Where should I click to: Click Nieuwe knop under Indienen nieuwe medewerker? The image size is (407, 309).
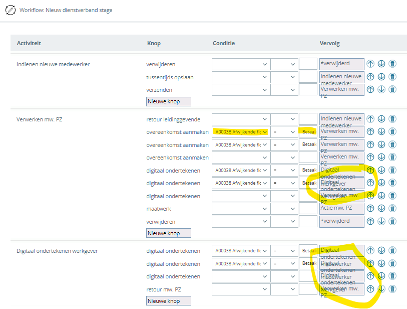coord(169,101)
